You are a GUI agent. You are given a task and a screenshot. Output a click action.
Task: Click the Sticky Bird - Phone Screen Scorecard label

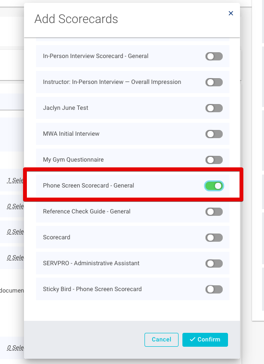point(92,289)
